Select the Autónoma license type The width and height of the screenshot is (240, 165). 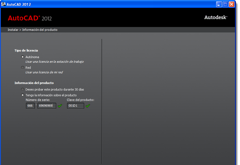coord(22,57)
